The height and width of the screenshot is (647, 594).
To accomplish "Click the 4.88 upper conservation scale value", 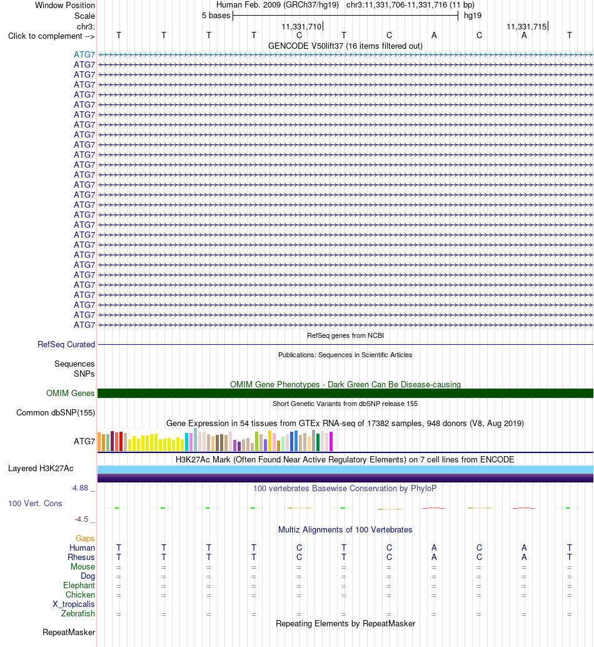I will 81,488.
